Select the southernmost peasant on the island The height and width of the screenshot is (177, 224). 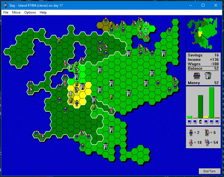(x=82, y=146)
